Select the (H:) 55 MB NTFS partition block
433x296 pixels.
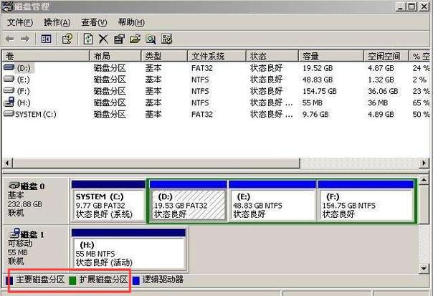click(x=128, y=249)
